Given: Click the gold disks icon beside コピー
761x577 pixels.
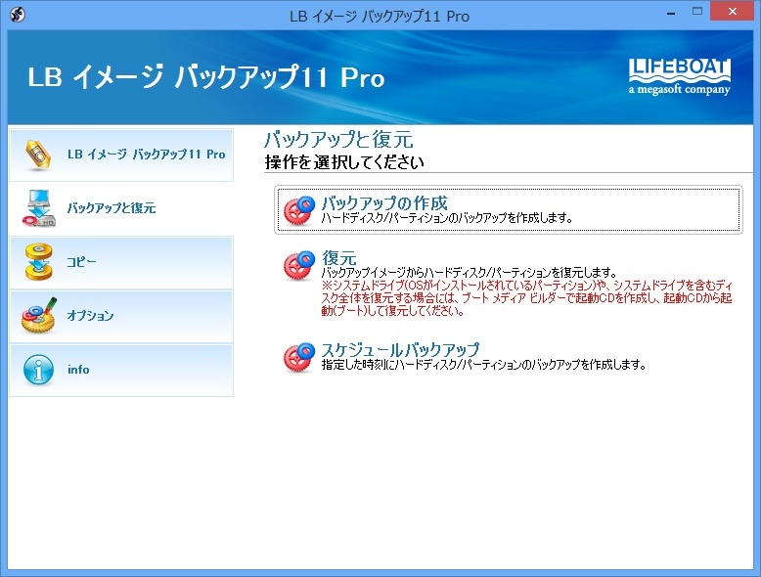Looking at the screenshot, I should pyautogui.click(x=39, y=262).
